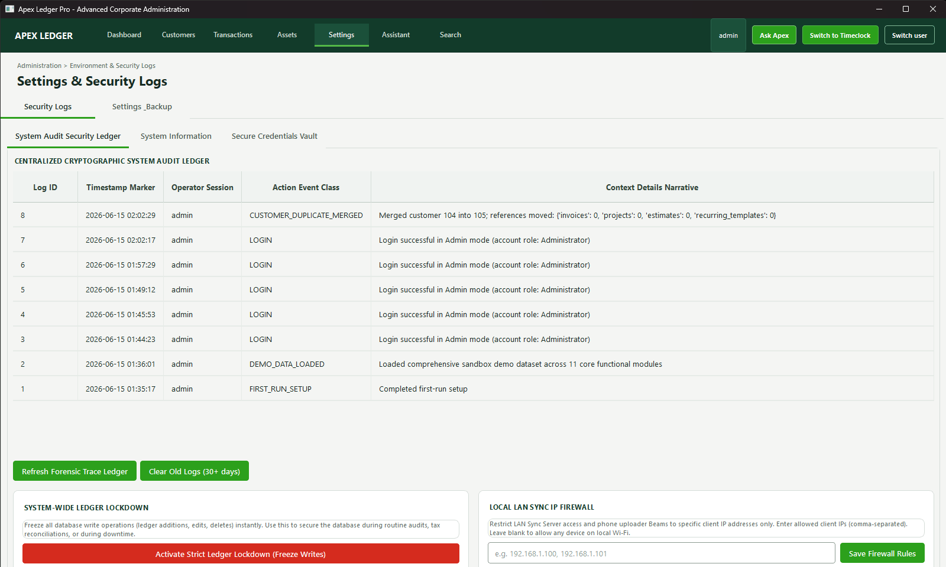
Task: Select the Security Logs tab
Action: [48, 107]
